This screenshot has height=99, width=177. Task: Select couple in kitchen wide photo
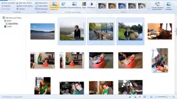[x=130, y=87]
